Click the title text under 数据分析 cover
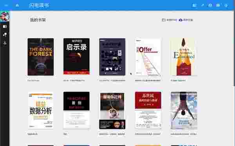This screenshot has height=146, width=235. 33,134
